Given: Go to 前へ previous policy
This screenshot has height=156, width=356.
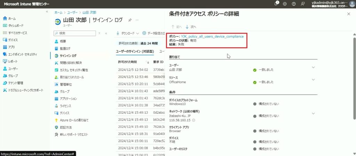Looking at the screenshot, I should [177, 27].
